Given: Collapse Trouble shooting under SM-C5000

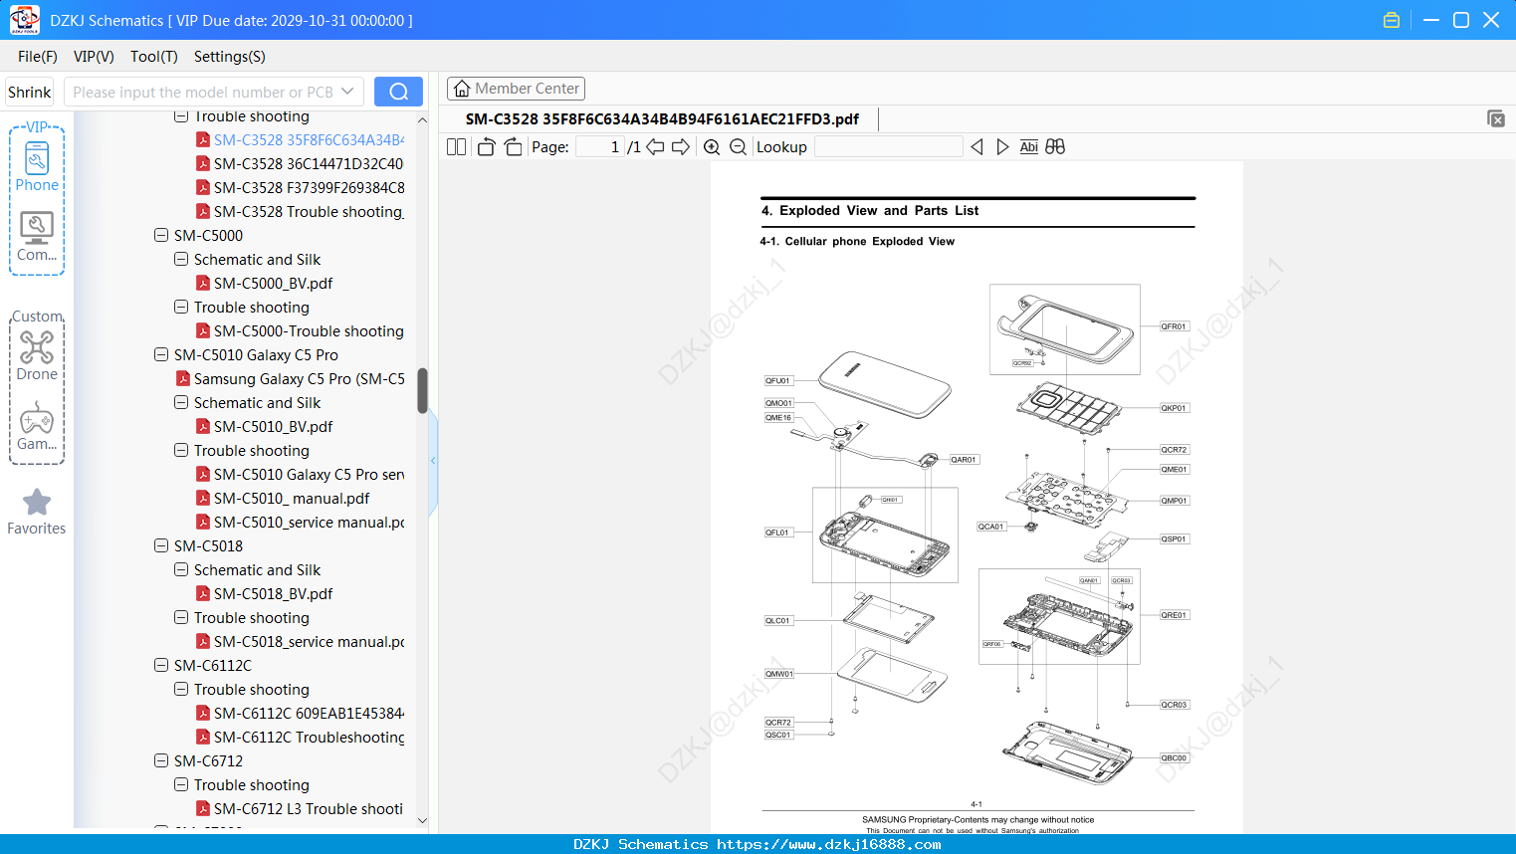Looking at the screenshot, I should pos(181,308).
